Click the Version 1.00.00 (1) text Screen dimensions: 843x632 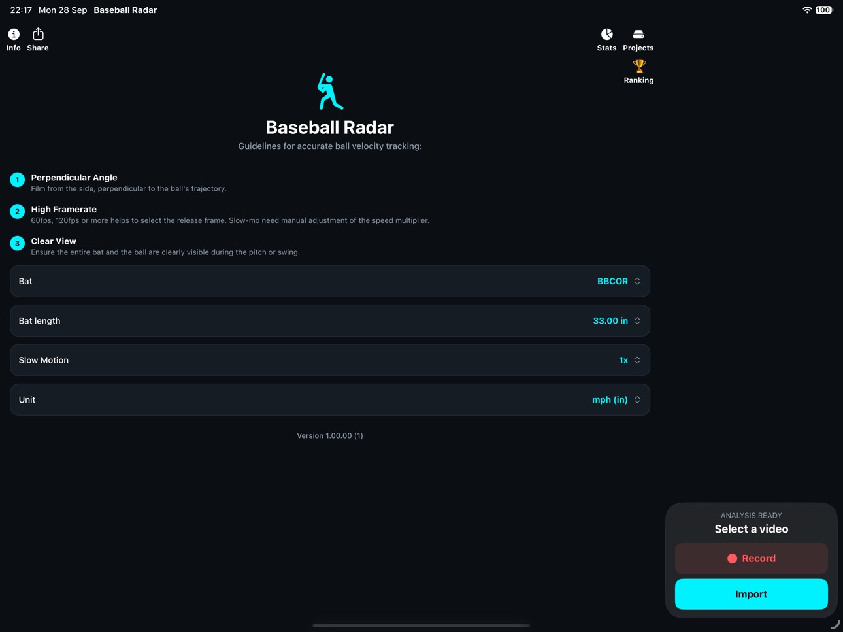(x=330, y=435)
